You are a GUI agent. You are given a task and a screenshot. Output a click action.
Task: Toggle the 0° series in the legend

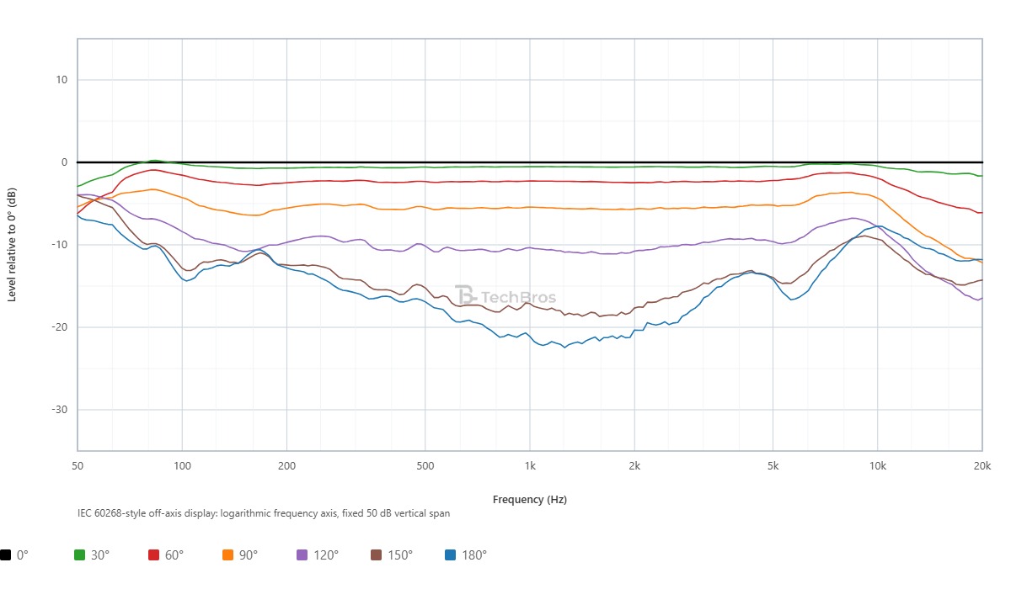(x=14, y=555)
